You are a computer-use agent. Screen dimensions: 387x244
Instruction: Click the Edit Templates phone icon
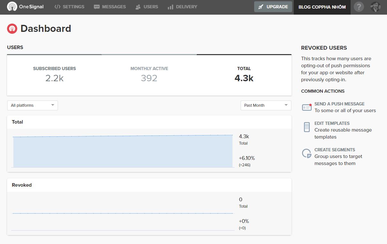pos(307,127)
